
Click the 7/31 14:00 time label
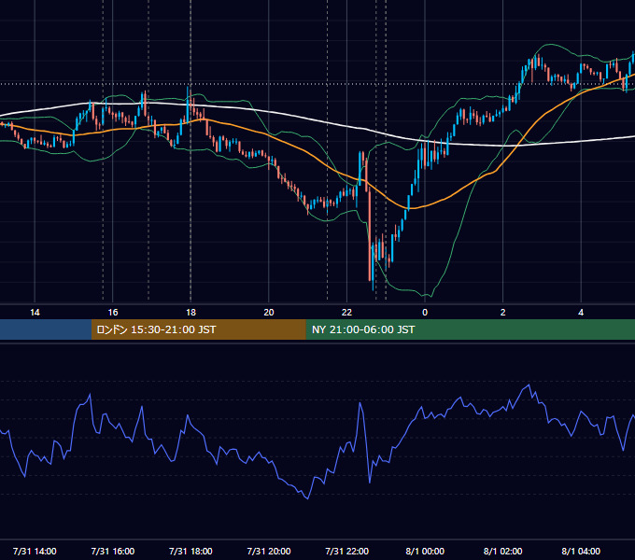(x=35, y=551)
